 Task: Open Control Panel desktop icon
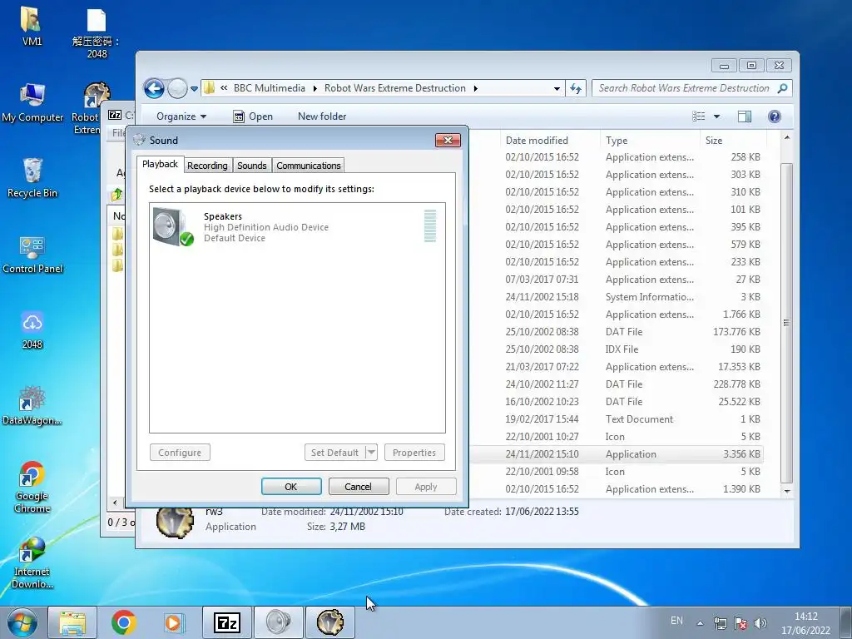(32, 255)
